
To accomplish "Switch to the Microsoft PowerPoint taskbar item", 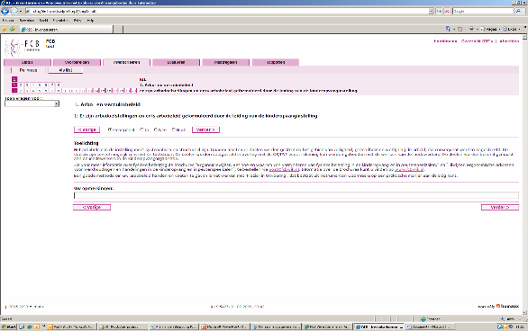I will 225,327.
